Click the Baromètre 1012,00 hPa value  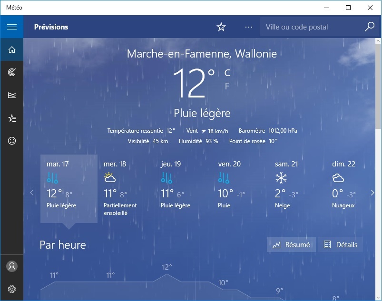(x=268, y=131)
